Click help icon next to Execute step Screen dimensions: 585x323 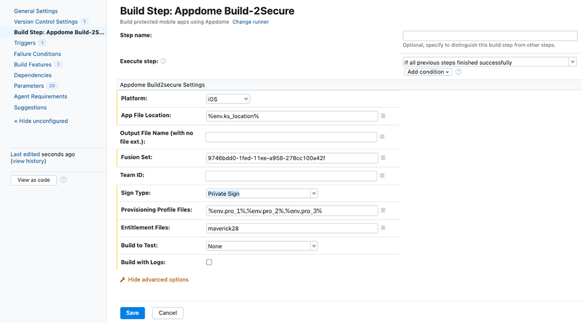coord(163,61)
